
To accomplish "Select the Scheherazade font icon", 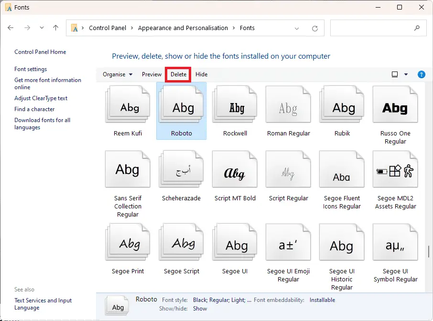I will tap(181, 169).
